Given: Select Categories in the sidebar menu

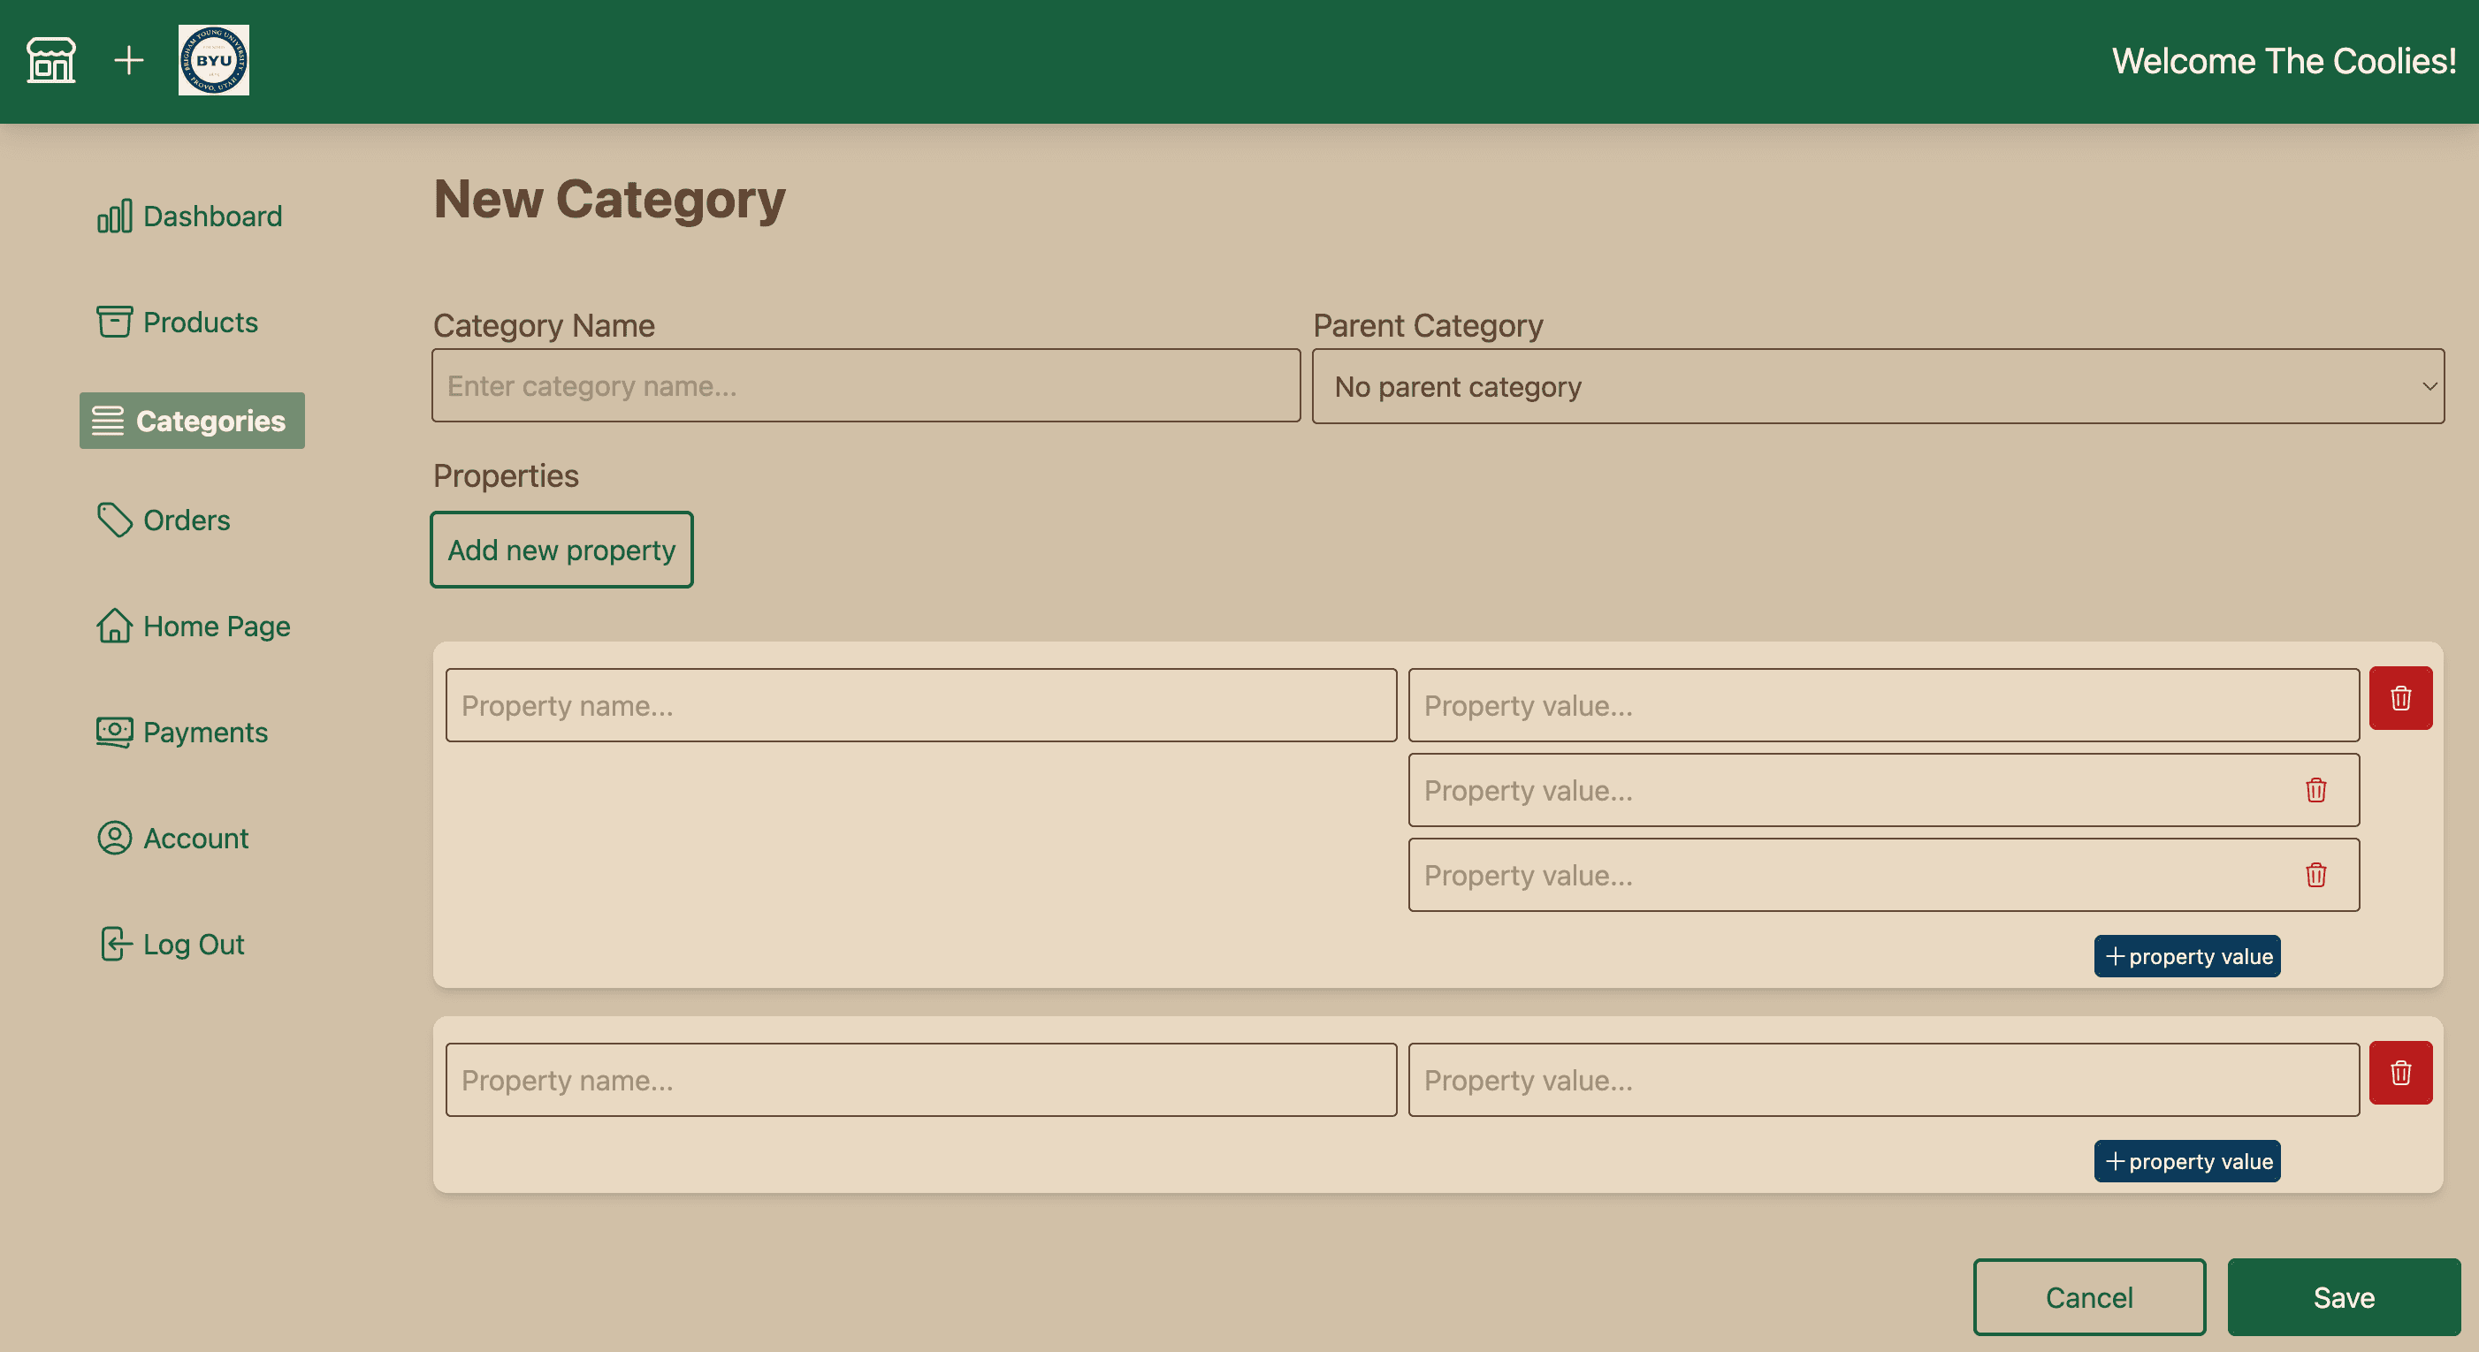Looking at the screenshot, I should [192, 421].
